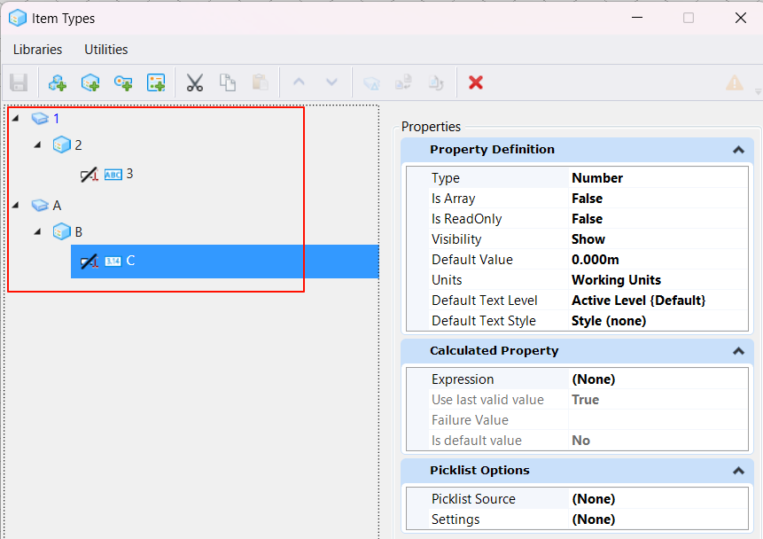This screenshot has width=763, height=539.
Task: Open the Utilities menu
Action: pyautogui.click(x=106, y=50)
